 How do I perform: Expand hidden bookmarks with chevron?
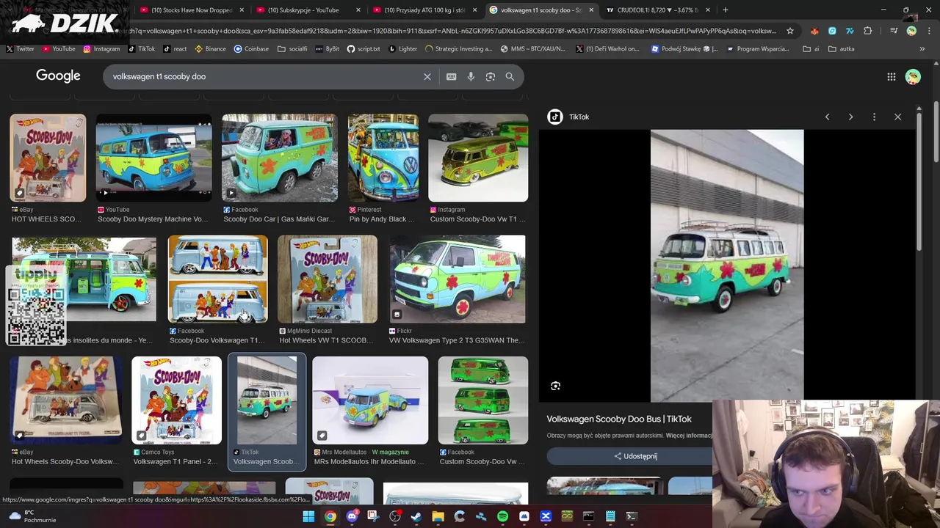point(922,49)
